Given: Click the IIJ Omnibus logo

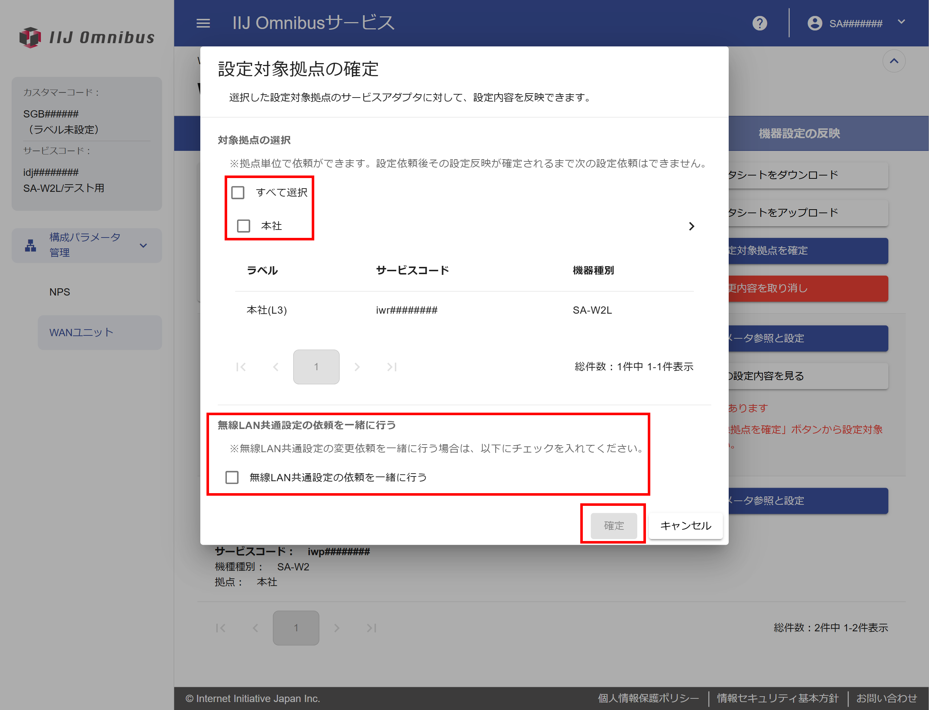Looking at the screenshot, I should tap(87, 38).
